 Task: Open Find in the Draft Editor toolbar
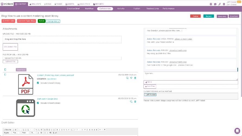click(37, 130)
